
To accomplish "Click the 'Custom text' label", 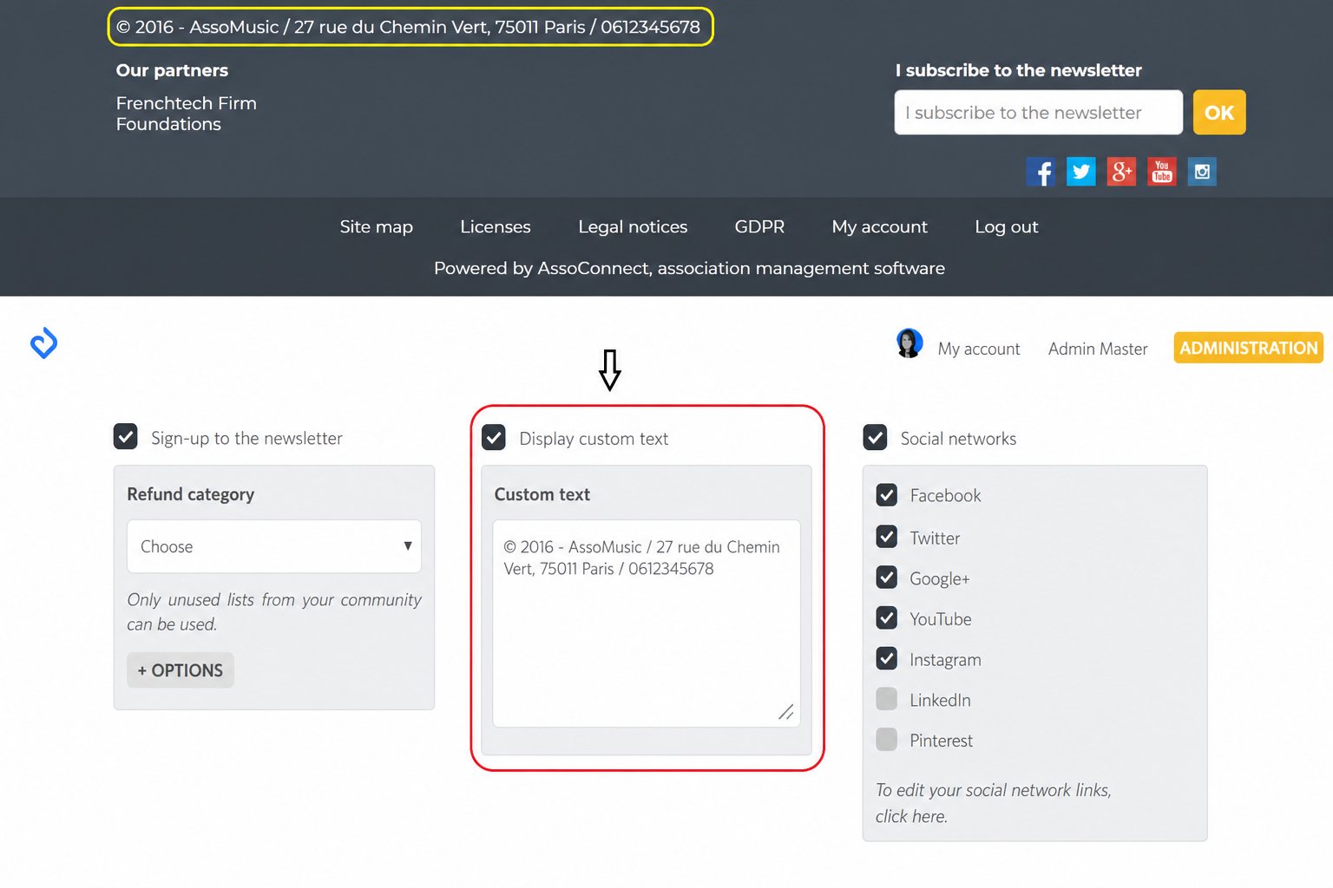I will (x=542, y=494).
